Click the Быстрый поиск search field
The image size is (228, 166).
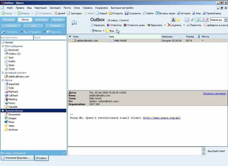17,37
